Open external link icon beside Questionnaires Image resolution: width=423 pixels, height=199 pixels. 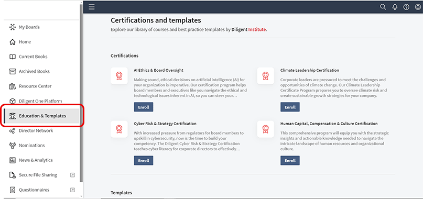point(72,190)
